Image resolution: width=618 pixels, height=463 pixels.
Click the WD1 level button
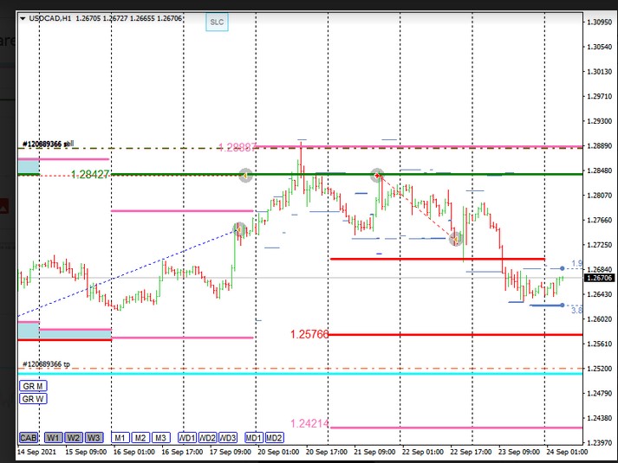188,437
